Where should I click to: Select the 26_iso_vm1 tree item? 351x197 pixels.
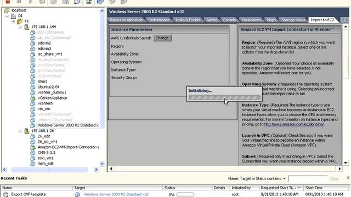click(x=47, y=142)
